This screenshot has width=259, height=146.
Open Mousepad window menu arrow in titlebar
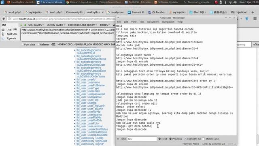(x=118, y=18)
